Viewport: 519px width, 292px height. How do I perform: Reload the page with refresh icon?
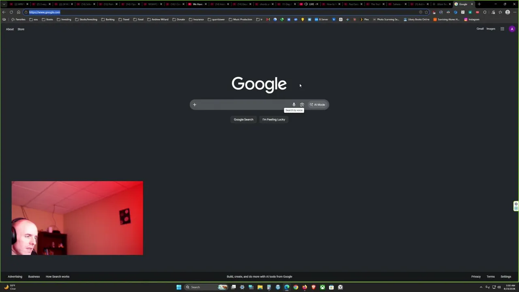pyautogui.click(x=11, y=12)
